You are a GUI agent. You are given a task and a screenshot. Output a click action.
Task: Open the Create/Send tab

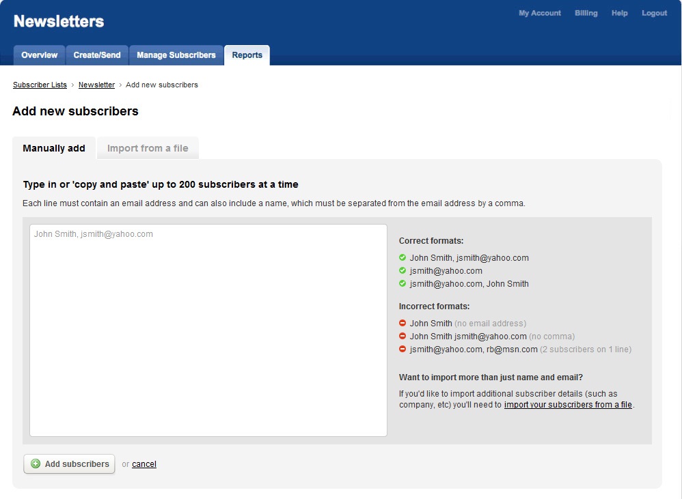click(97, 55)
